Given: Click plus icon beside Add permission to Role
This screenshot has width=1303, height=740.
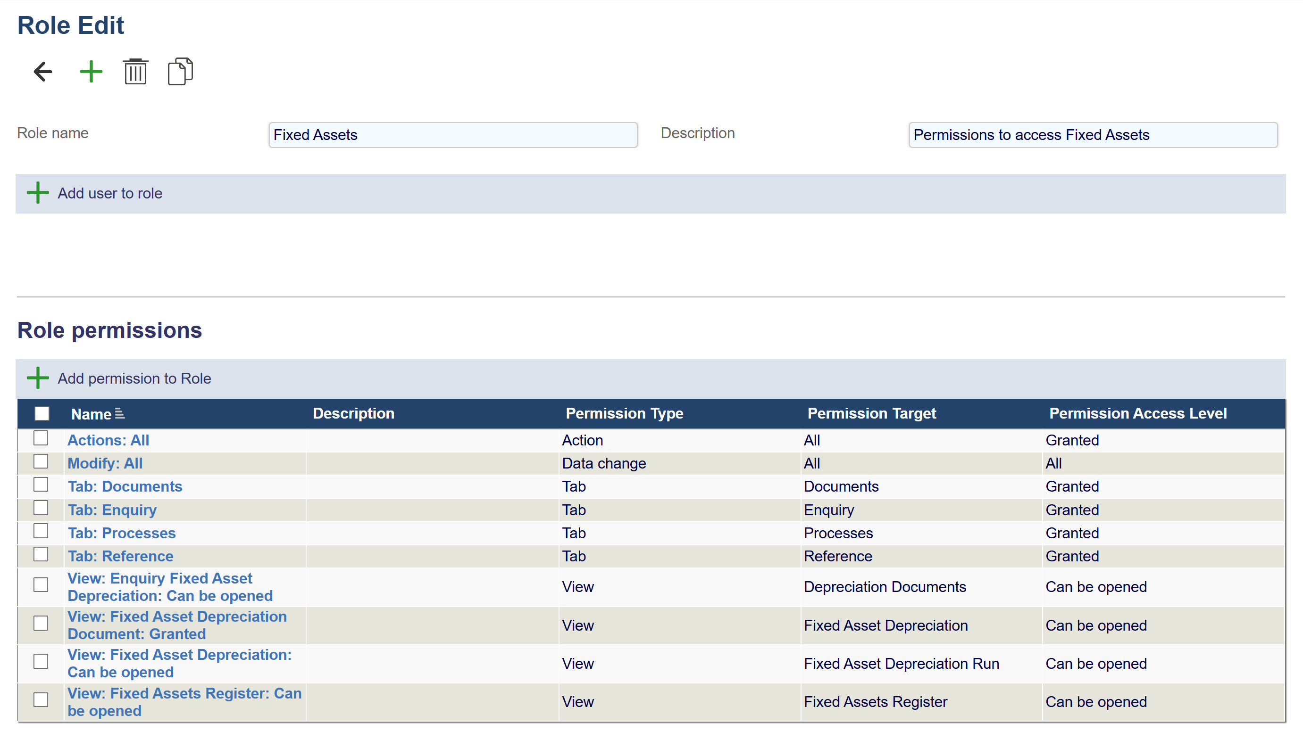Looking at the screenshot, I should pyautogui.click(x=38, y=378).
